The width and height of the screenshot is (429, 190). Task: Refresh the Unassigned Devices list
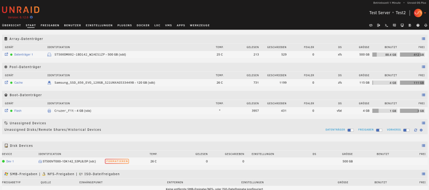click(416, 130)
